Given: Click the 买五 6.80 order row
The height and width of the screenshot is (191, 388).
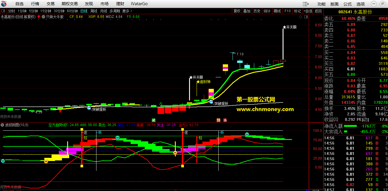Looking at the screenshot, I should point(356,74).
